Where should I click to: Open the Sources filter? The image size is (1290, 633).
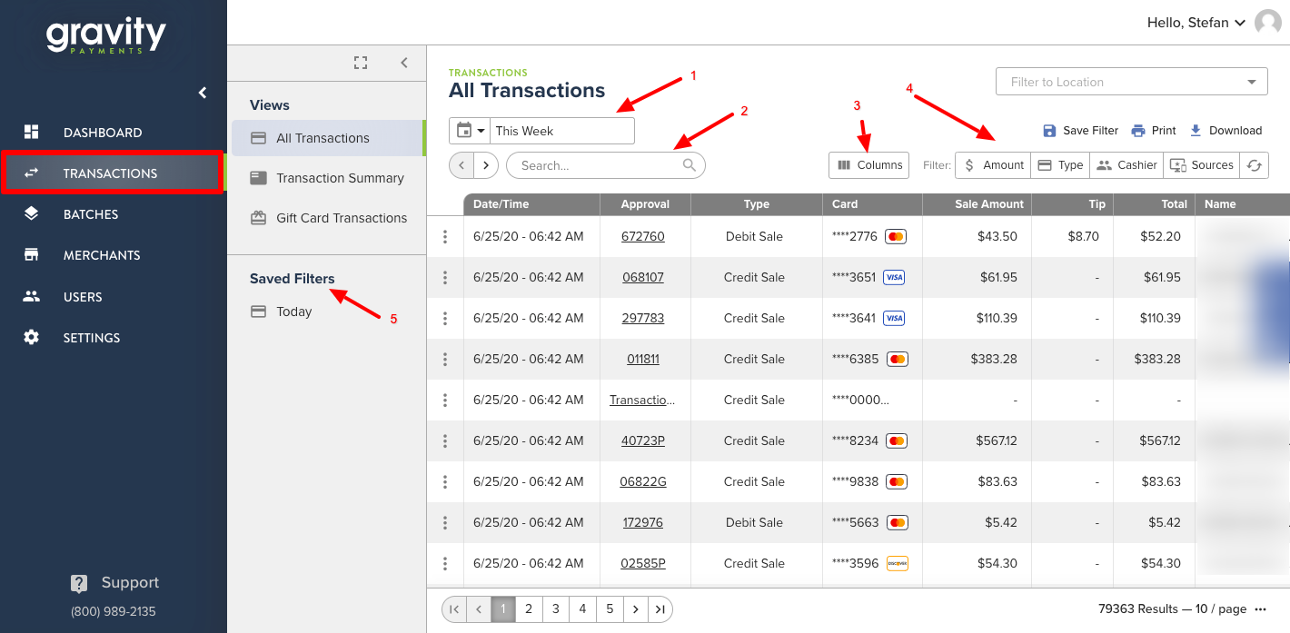tap(1201, 164)
